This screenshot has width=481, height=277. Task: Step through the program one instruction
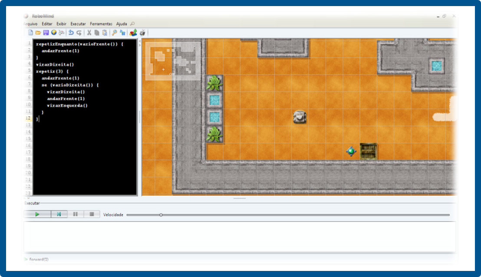pyautogui.click(x=59, y=214)
